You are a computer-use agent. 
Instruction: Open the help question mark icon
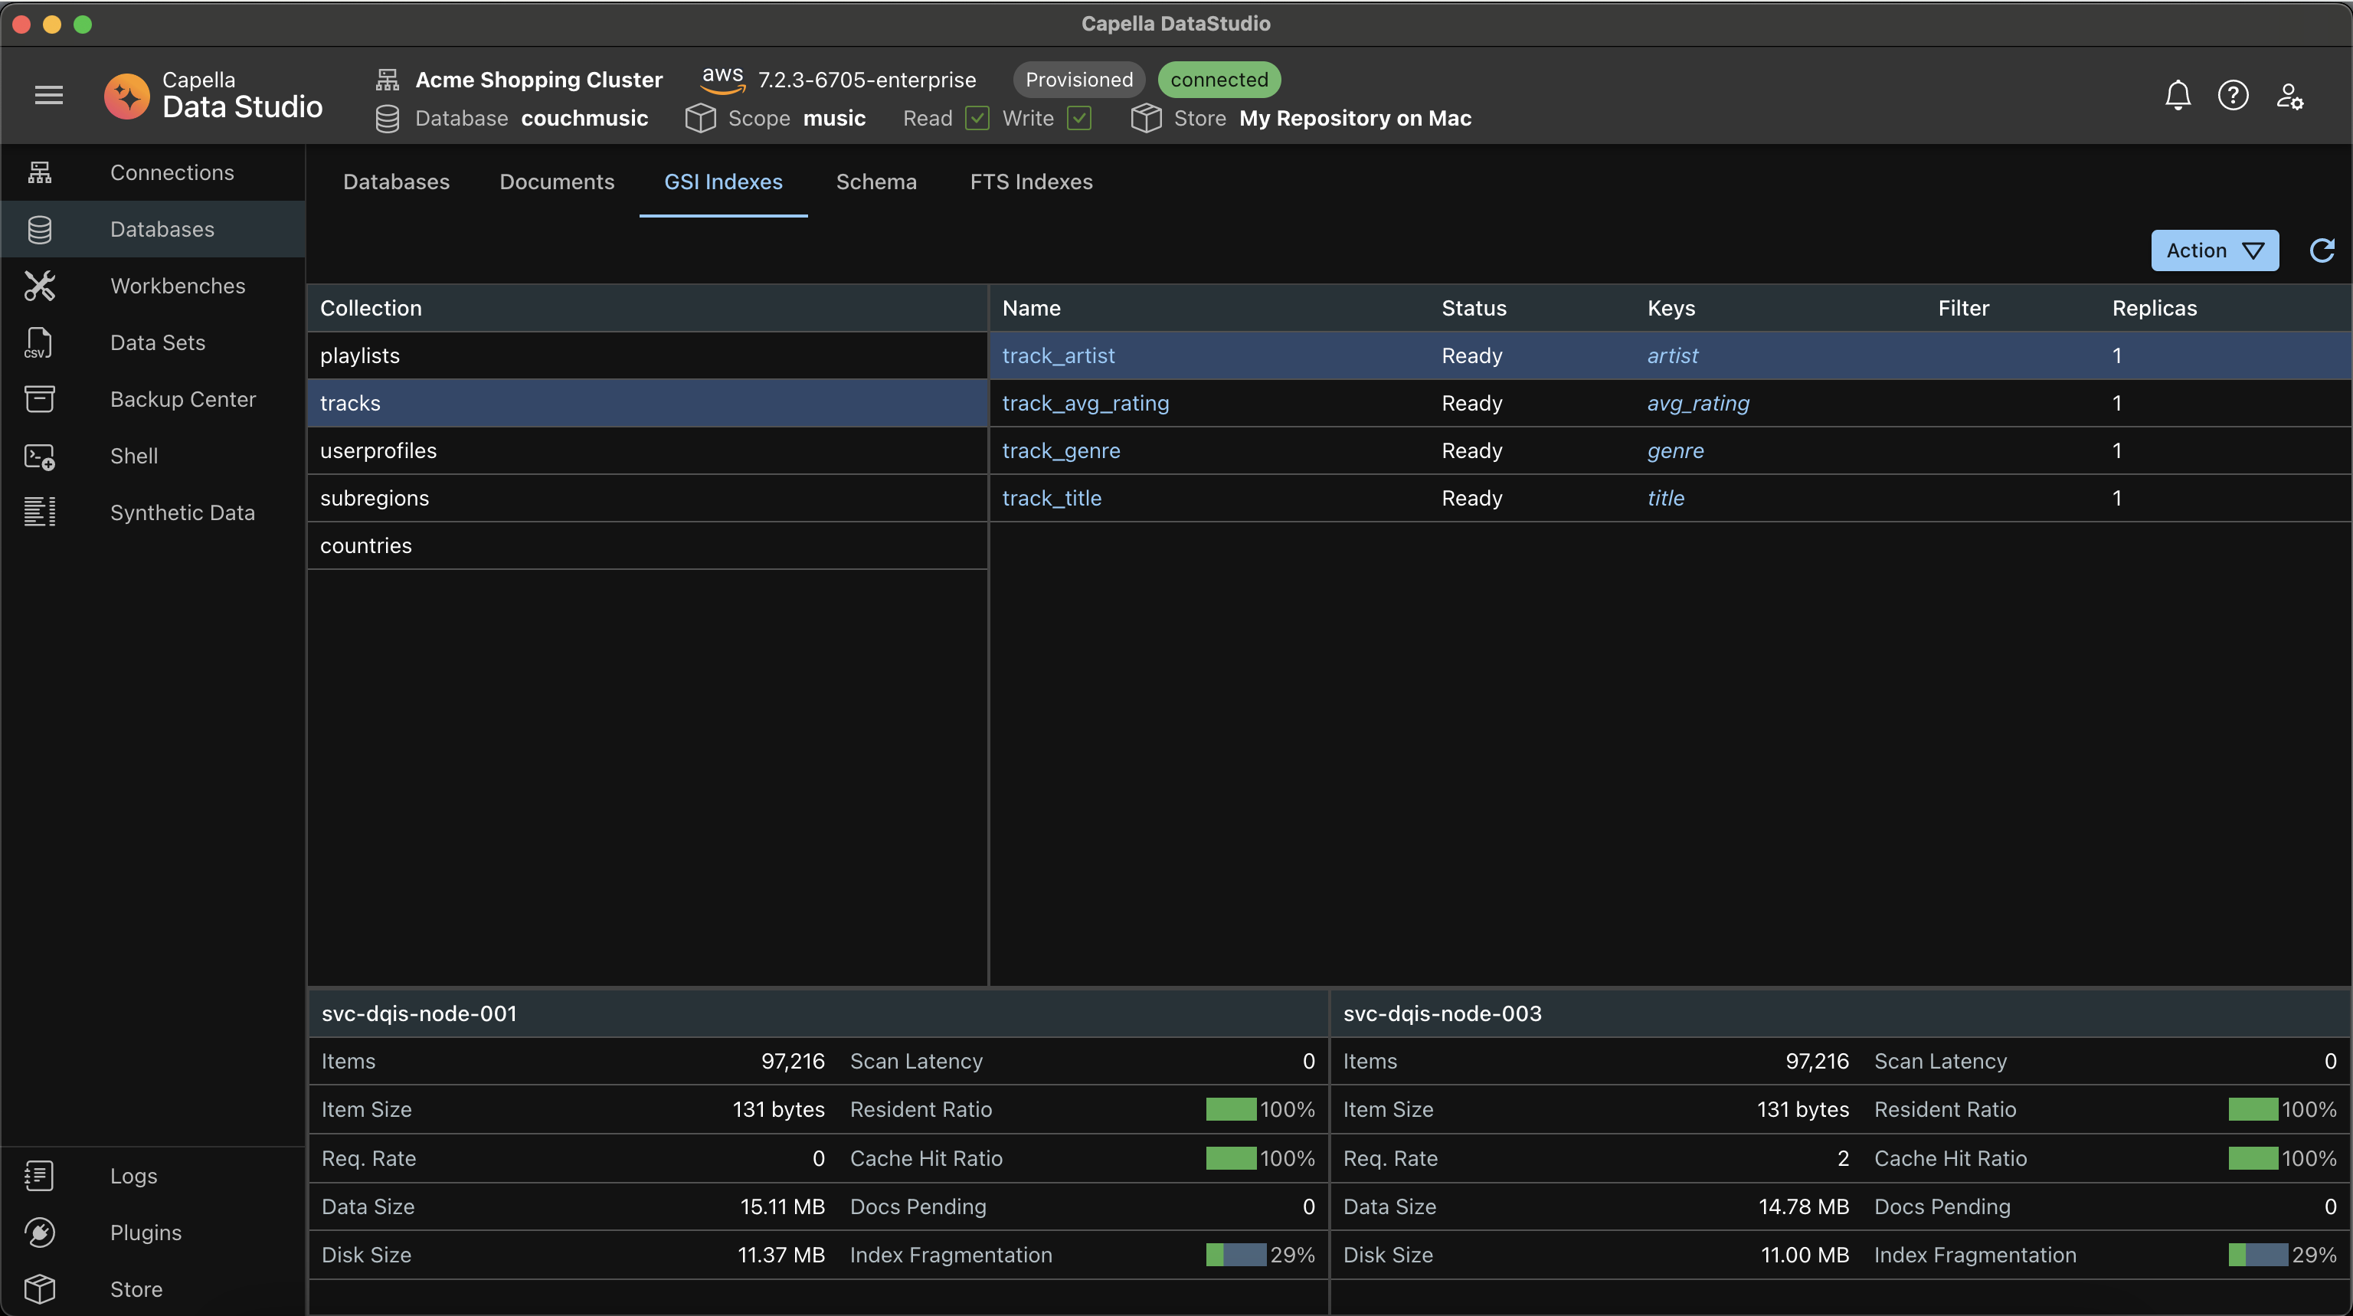point(2233,95)
